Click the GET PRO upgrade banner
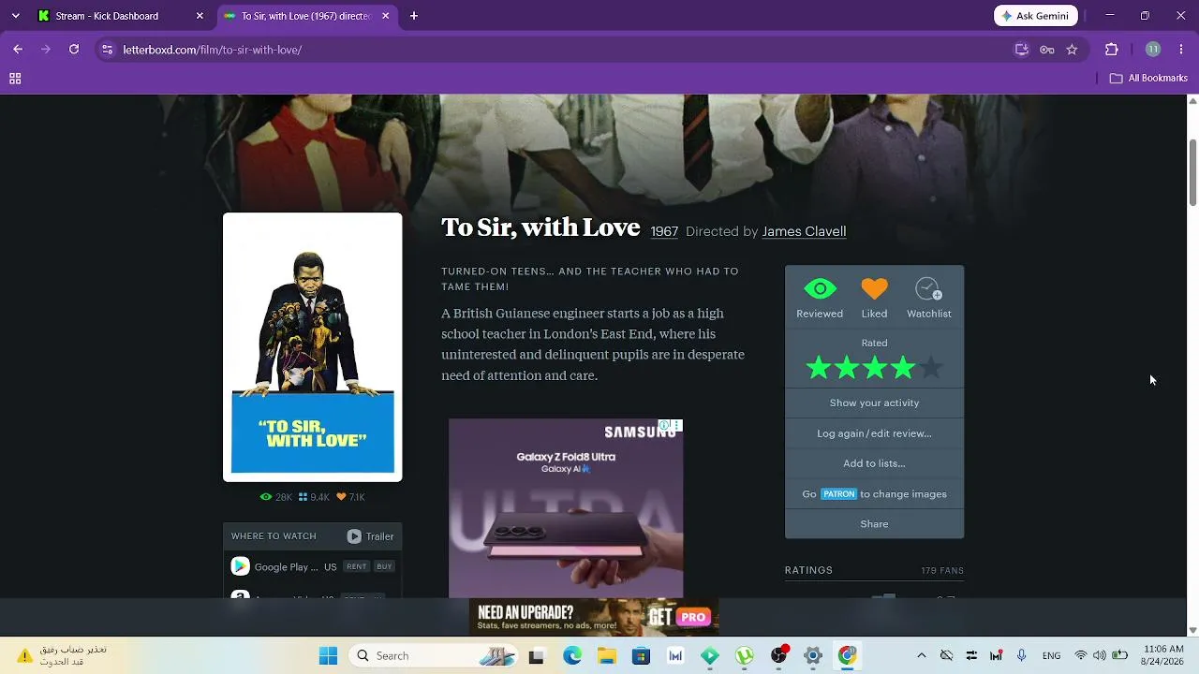Viewport: 1199px width, 674px height. (x=594, y=617)
